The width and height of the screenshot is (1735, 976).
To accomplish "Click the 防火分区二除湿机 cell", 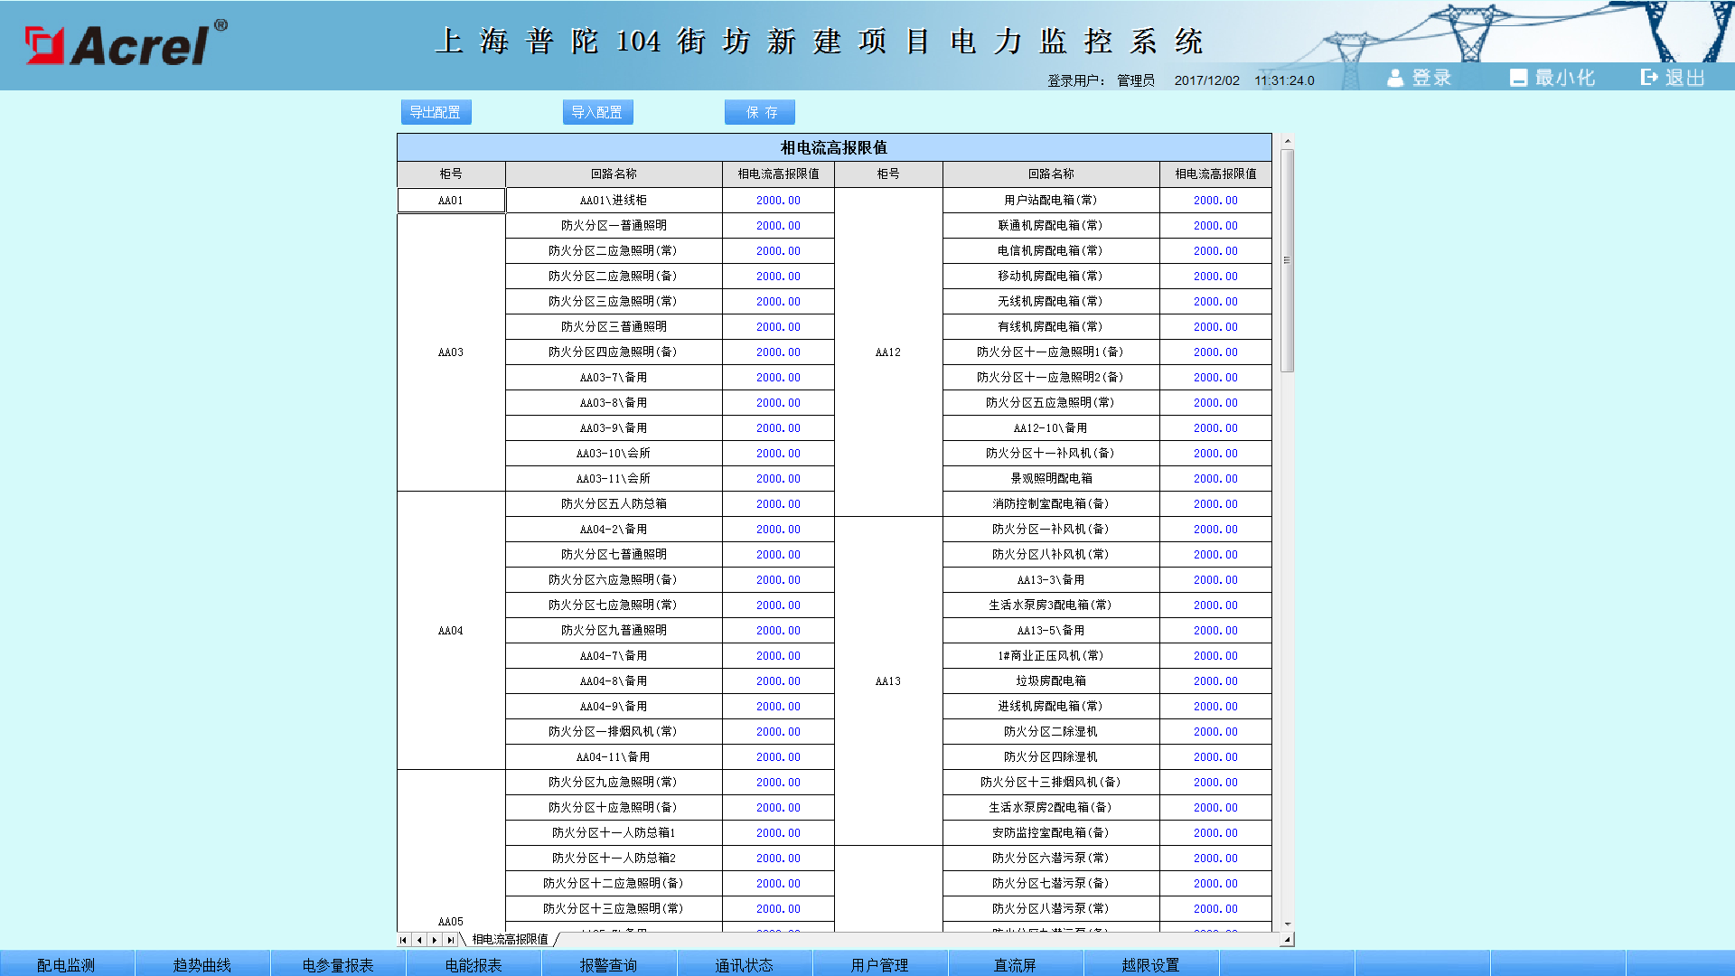I will click(1051, 732).
